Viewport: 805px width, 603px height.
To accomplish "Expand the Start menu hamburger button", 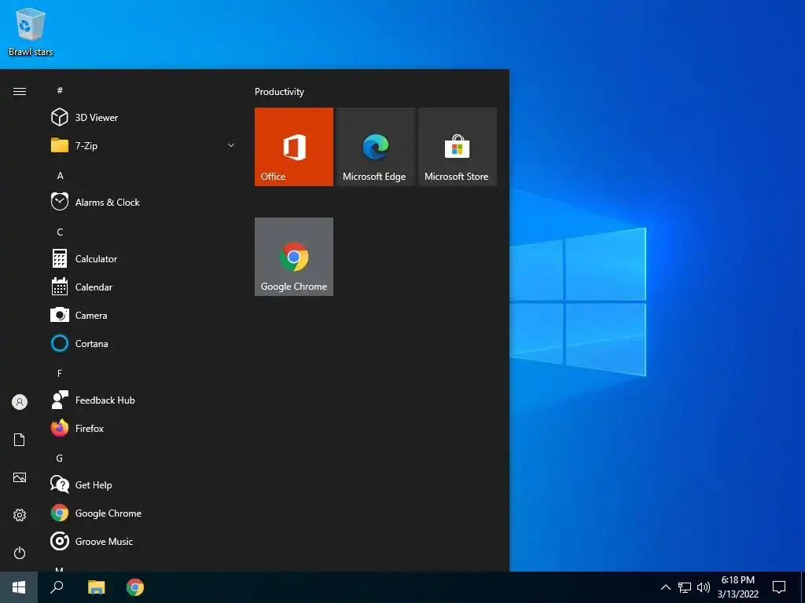I will click(x=20, y=91).
